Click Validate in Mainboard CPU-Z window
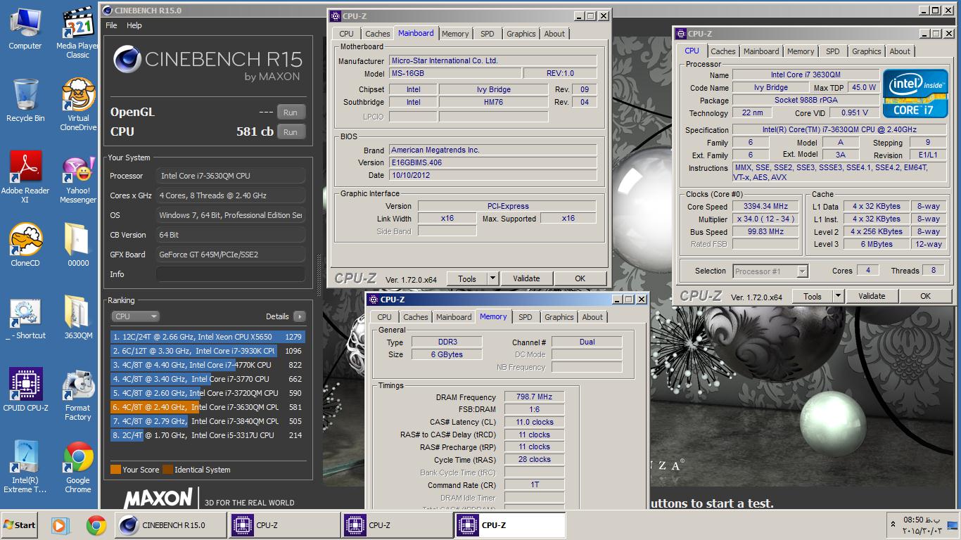The height and width of the screenshot is (540, 961). (x=526, y=278)
